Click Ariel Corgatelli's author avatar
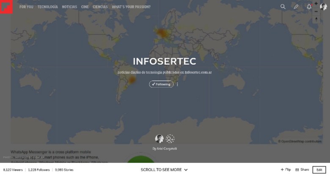The height and width of the screenshot is (176, 330). [x=159, y=139]
